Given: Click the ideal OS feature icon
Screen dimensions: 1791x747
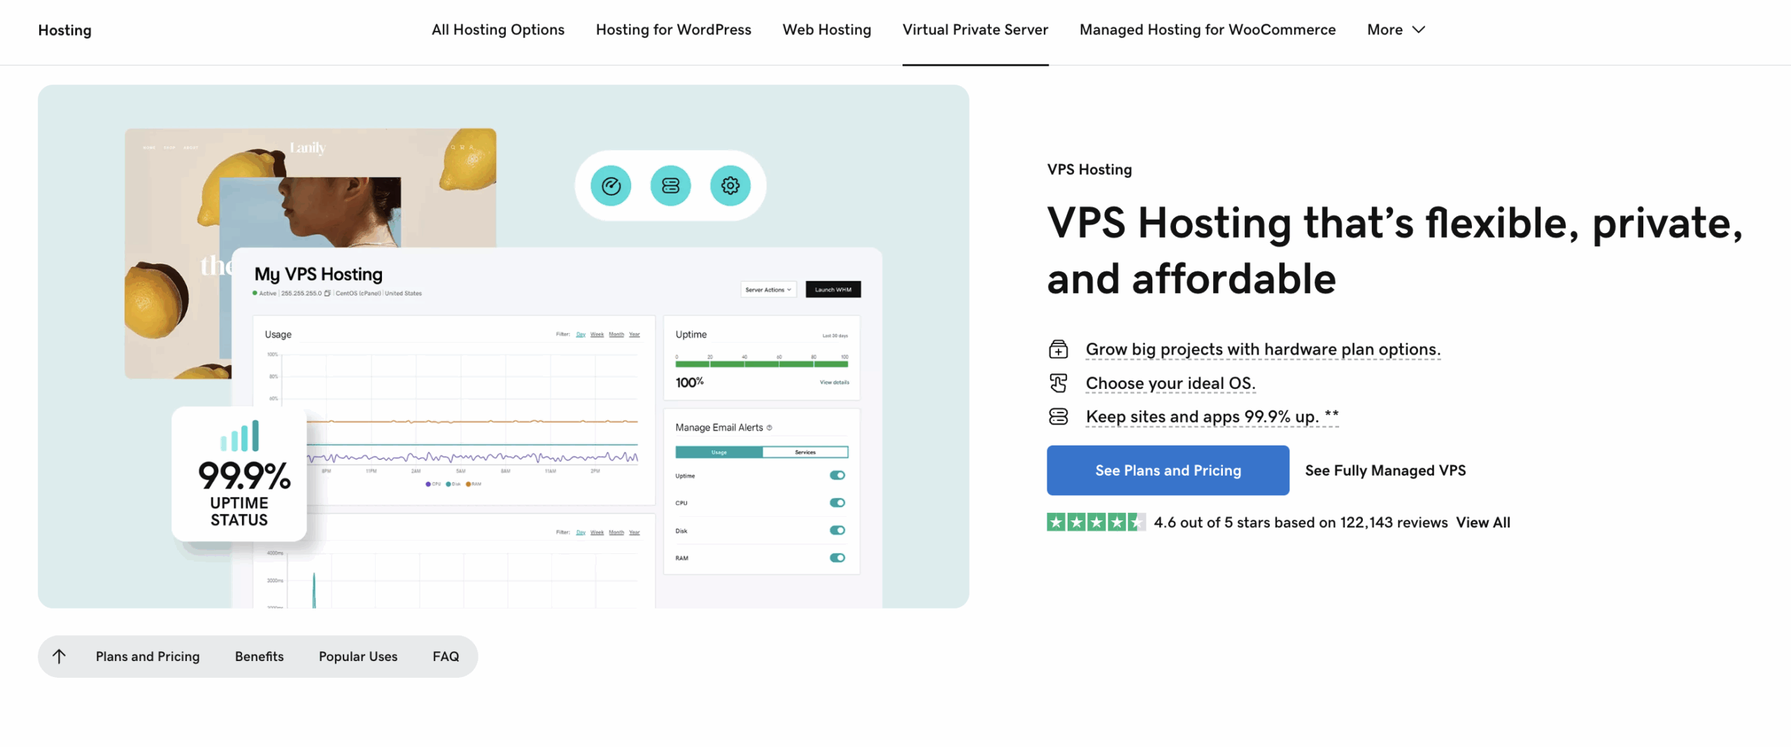Looking at the screenshot, I should (x=1058, y=383).
